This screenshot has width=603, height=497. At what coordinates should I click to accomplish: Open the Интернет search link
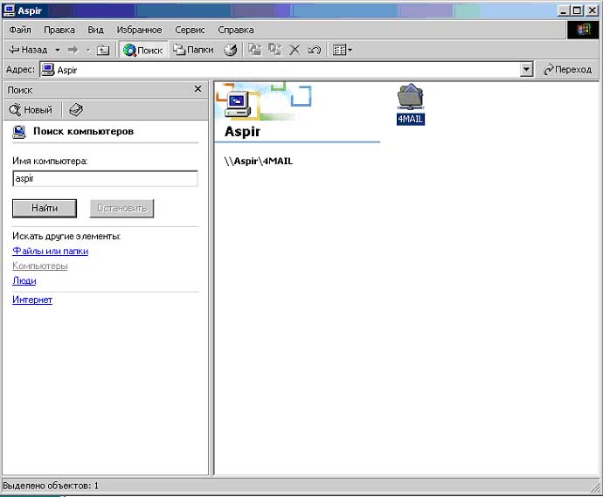32,300
